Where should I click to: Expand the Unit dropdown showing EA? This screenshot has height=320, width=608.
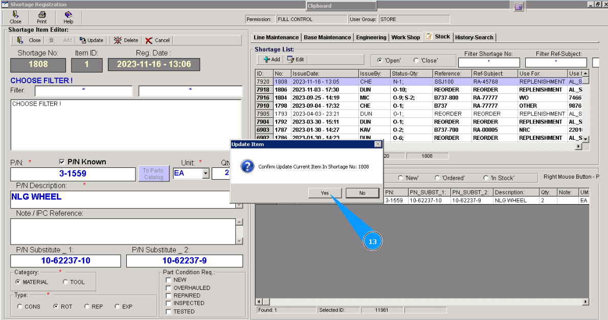[x=206, y=174]
